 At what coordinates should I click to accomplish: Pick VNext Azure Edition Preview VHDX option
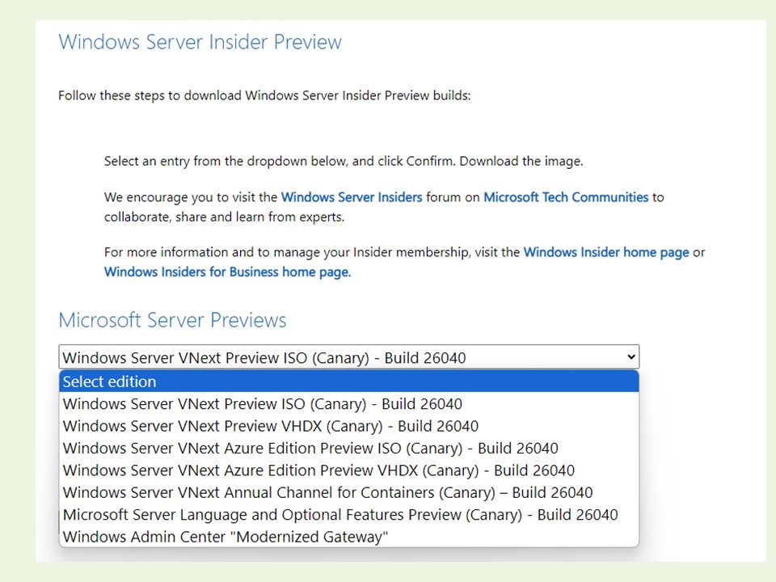pos(349,470)
